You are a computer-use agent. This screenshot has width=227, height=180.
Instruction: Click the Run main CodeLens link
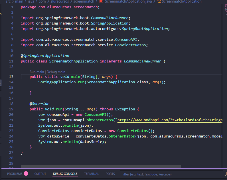(37, 72)
